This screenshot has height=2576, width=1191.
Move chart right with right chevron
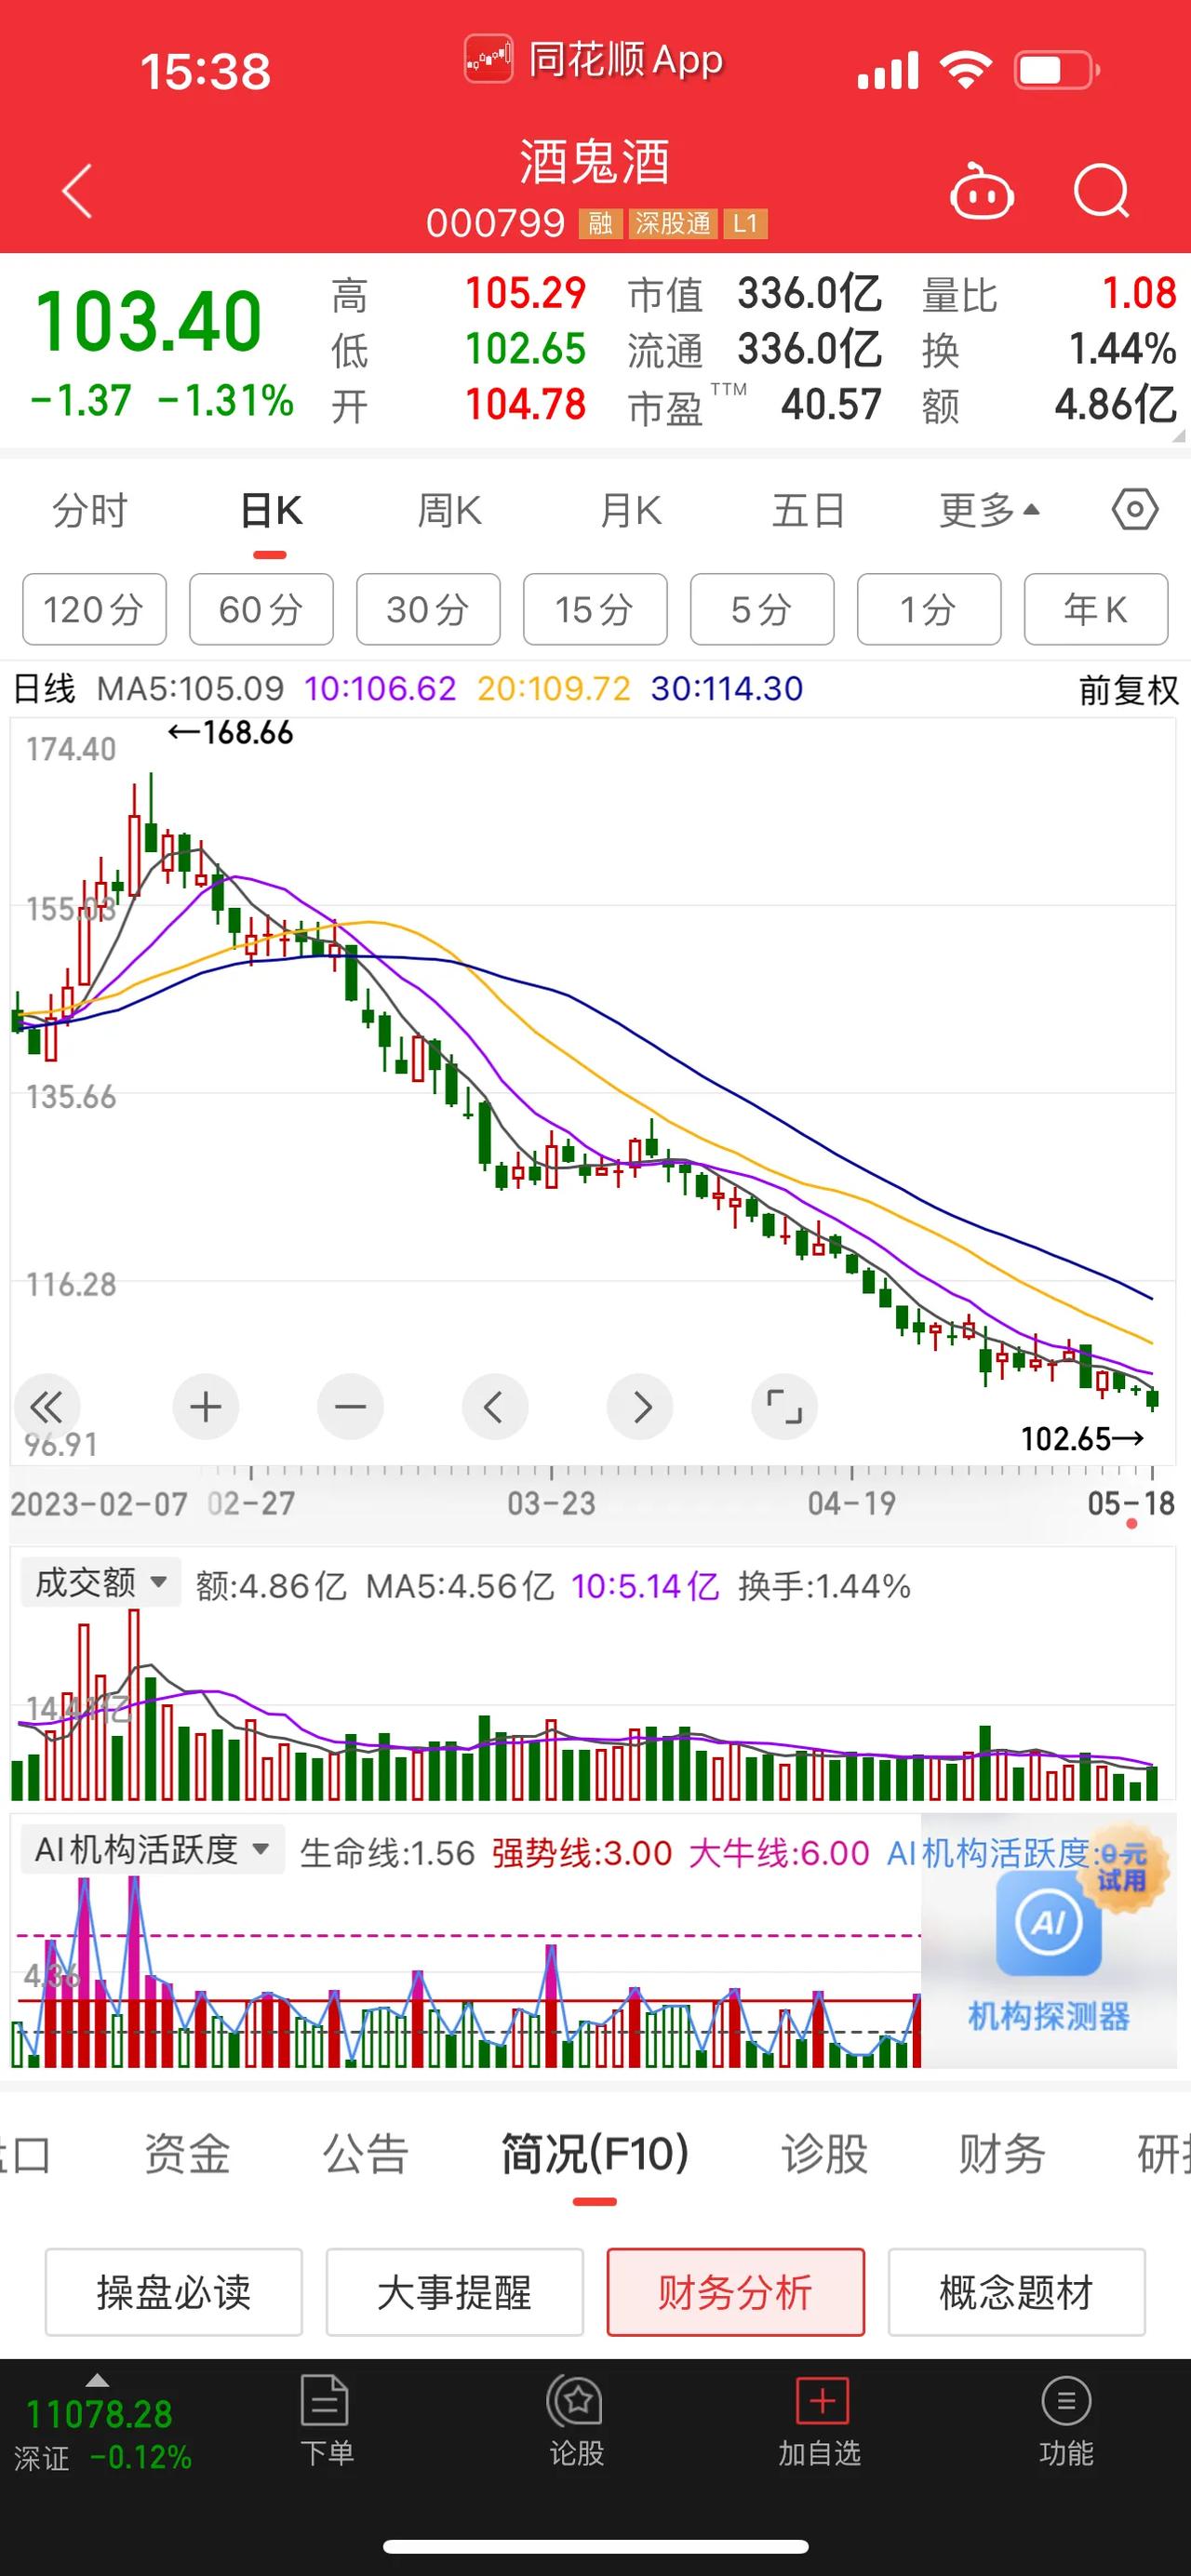click(640, 1407)
